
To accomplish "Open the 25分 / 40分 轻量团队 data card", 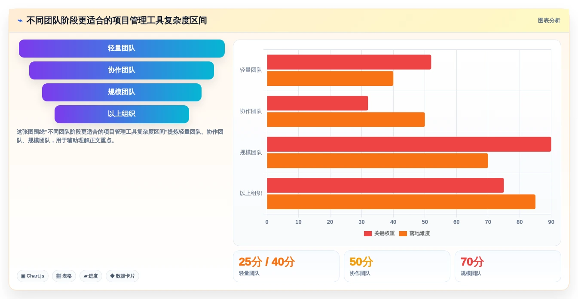I will tap(286, 266).
